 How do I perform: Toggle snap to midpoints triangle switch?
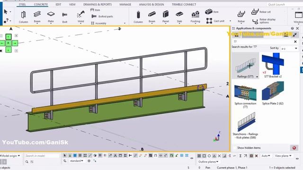(214, 156)
